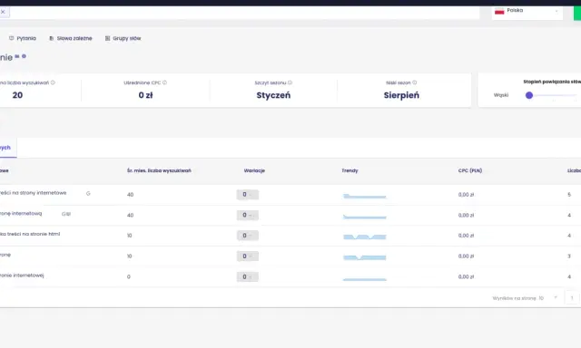Show info for Szczyt sezonu metric

coord(290,82)
